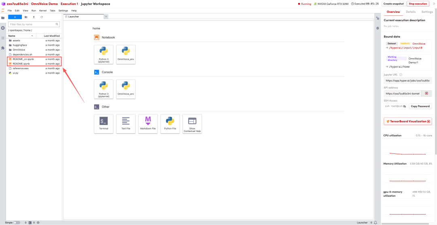Open the Extension Manager puzzle icon

(3, 48)
